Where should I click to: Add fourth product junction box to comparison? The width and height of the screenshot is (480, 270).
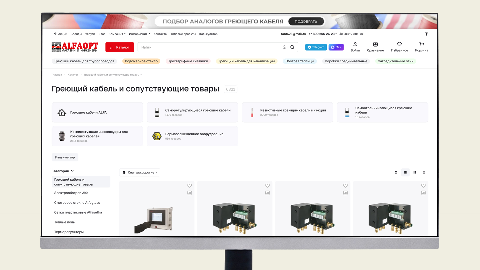423,193
